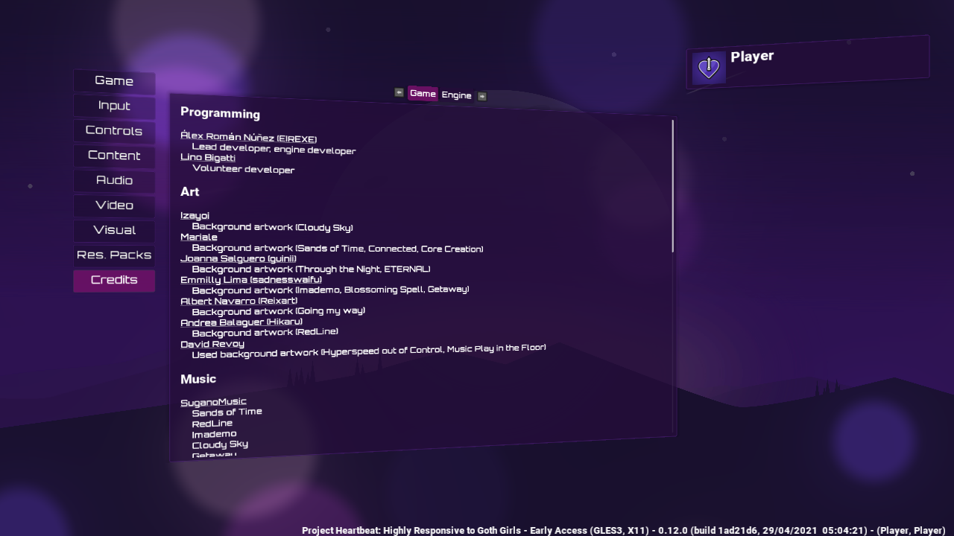Screen dimensions: 954x536
Task: Click Mariale's 'Sands of Time, Connected, Core Creation' line
Action: pyautogui.click(x=338, y=249)
